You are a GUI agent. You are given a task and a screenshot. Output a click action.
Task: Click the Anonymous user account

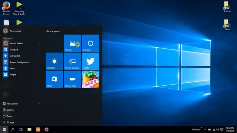12,31
